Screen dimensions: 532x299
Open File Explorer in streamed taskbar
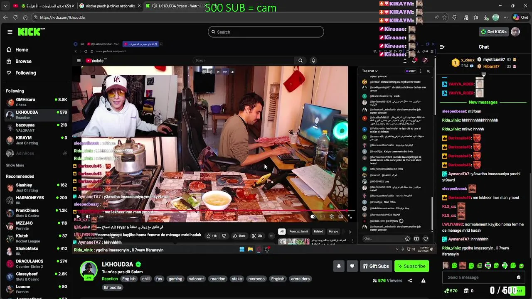click(x=250, y=250)
